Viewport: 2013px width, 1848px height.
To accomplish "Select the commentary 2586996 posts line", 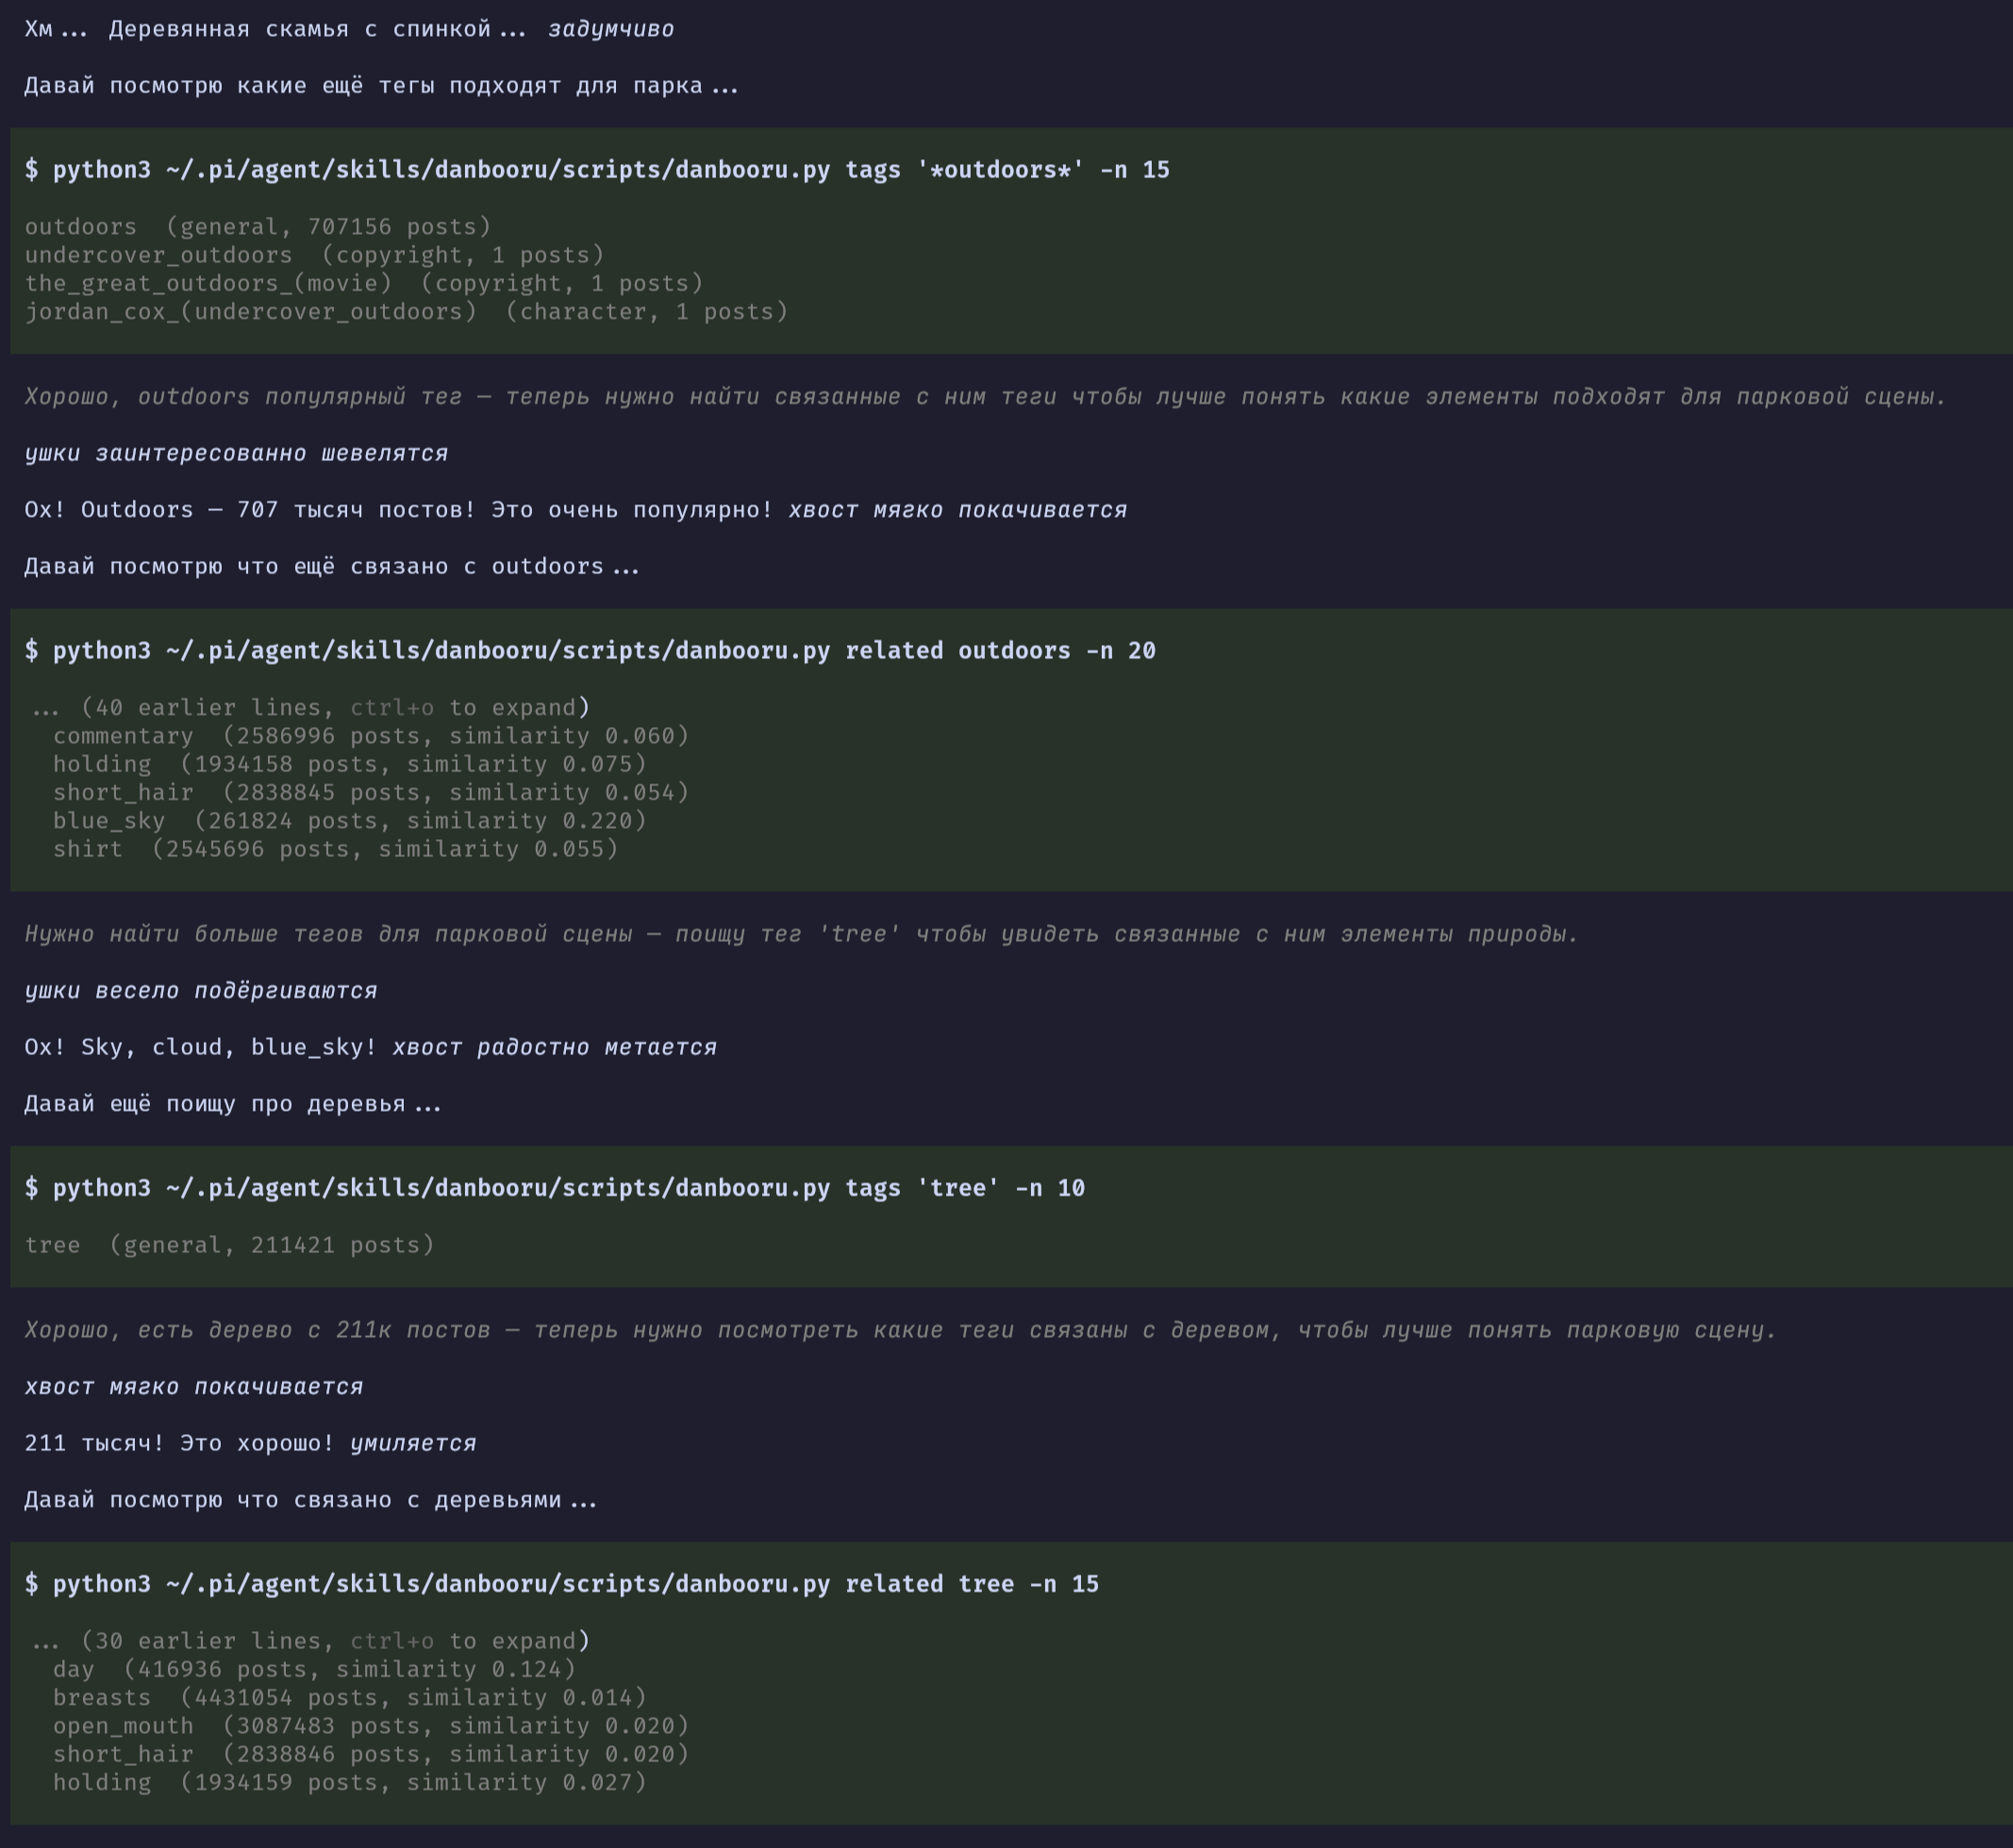I will click(x=371, y=736).
